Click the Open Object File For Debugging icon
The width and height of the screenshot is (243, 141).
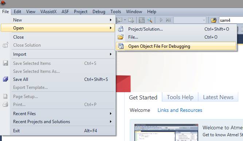[121, 46]
